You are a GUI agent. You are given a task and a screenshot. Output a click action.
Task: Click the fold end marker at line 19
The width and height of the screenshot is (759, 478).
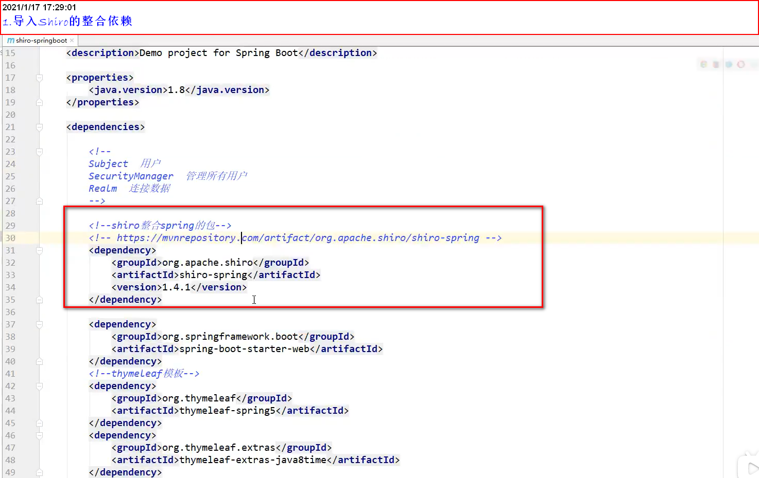[39, 102]
